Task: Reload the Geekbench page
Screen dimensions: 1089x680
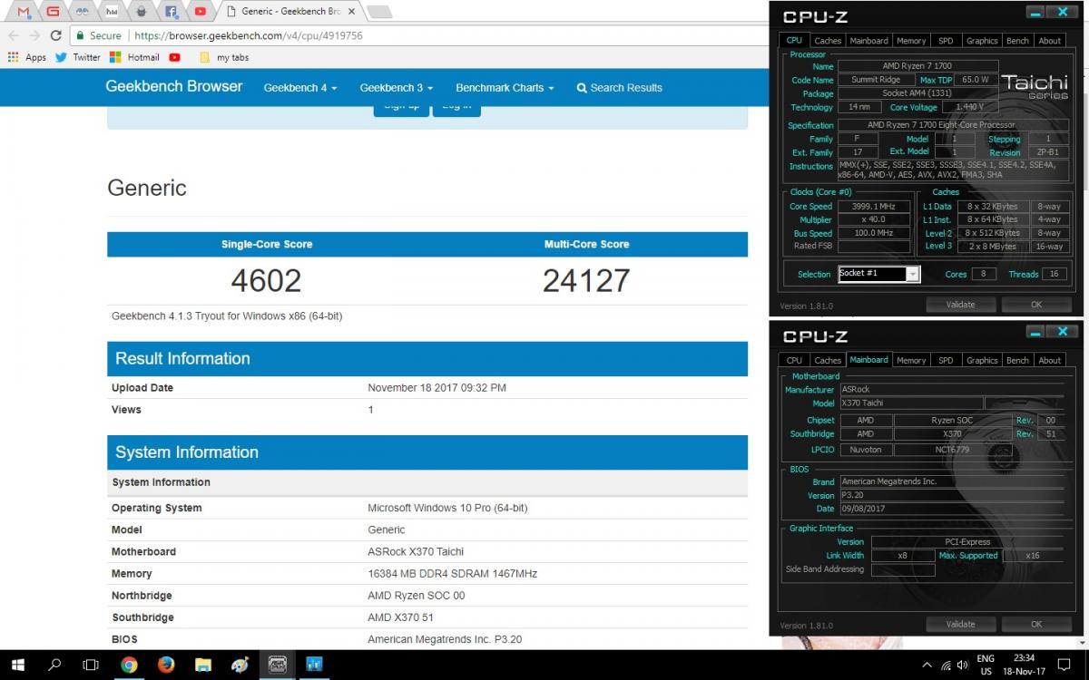Action: [55, 35]
